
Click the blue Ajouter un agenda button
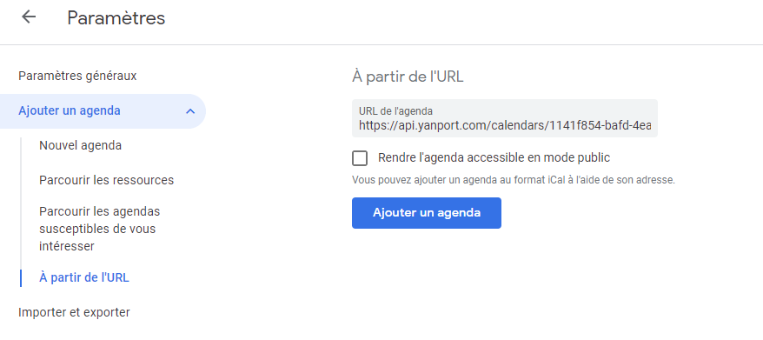(x=427, y=213)
